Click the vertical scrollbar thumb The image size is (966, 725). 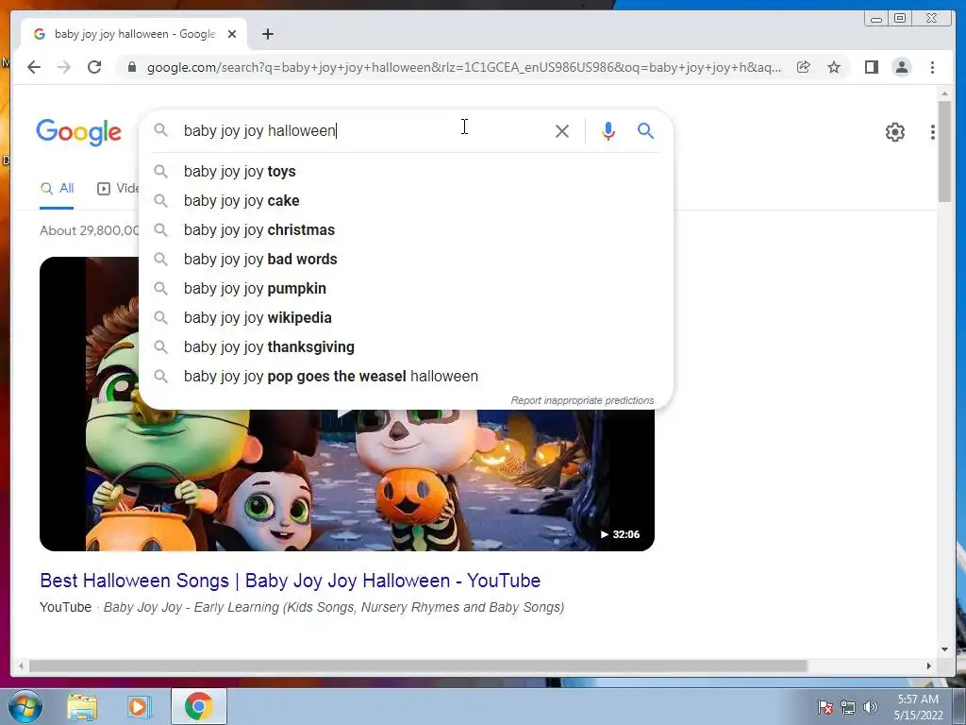[944, 151]
